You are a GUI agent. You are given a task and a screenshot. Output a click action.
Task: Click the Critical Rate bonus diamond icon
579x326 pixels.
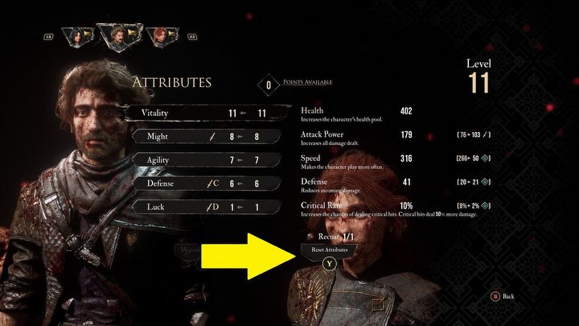point(485,205)
